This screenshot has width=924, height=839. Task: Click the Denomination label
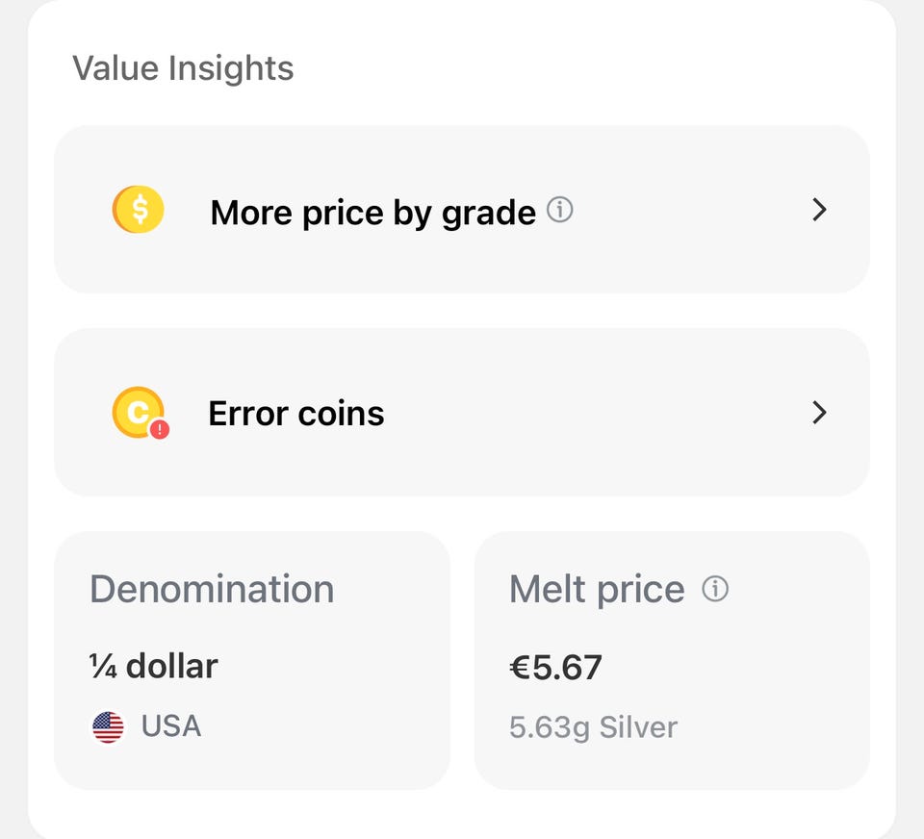(212, 589)
